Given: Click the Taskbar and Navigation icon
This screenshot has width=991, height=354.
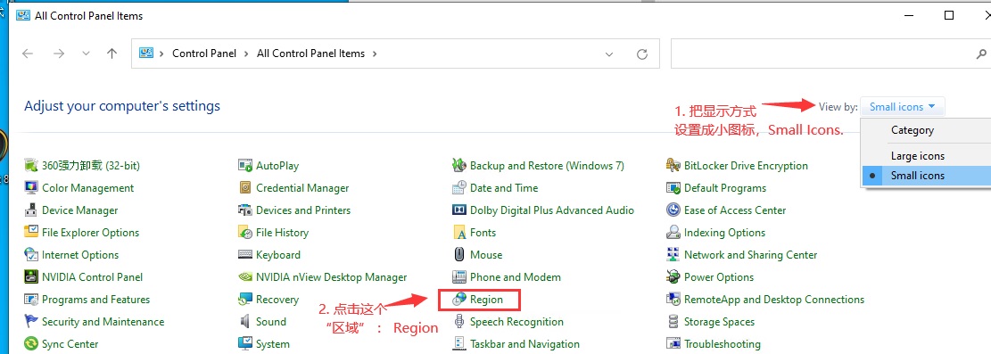Looking at the screenshot, I should pyautogui.click(x=459, y=344).
